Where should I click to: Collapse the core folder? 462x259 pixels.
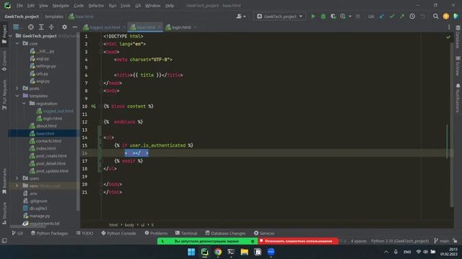tap(17, 43)
